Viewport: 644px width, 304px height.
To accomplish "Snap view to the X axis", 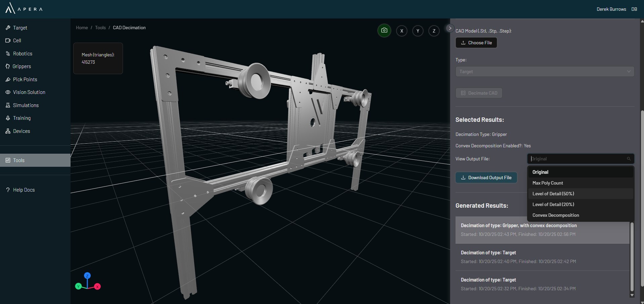I will coord(402,31).
